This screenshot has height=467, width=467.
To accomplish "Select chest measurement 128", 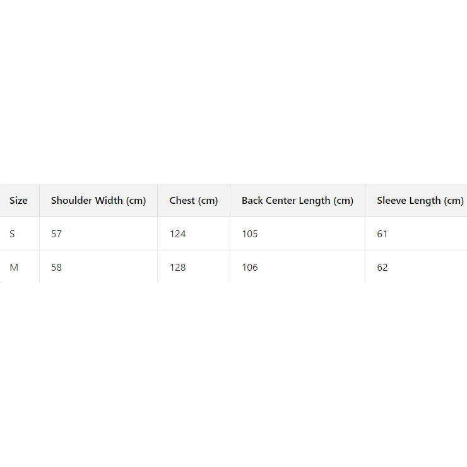I will tap(178, 268).
